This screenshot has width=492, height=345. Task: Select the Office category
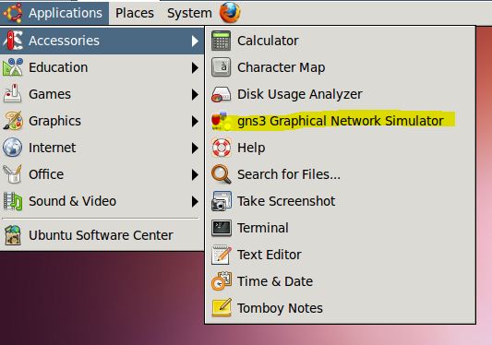click(102, 174)
